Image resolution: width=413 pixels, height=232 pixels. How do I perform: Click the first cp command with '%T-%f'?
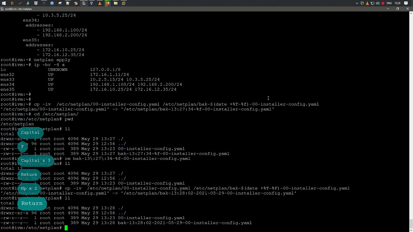point(176,104)
